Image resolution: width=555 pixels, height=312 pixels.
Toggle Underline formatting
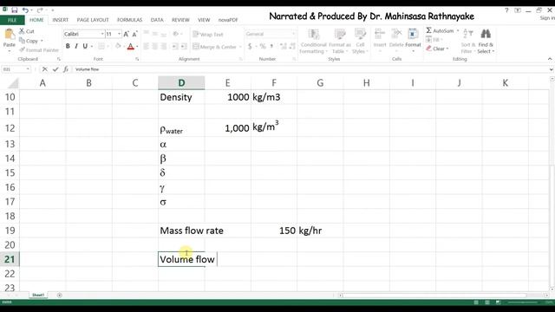(x=85, y=46)
